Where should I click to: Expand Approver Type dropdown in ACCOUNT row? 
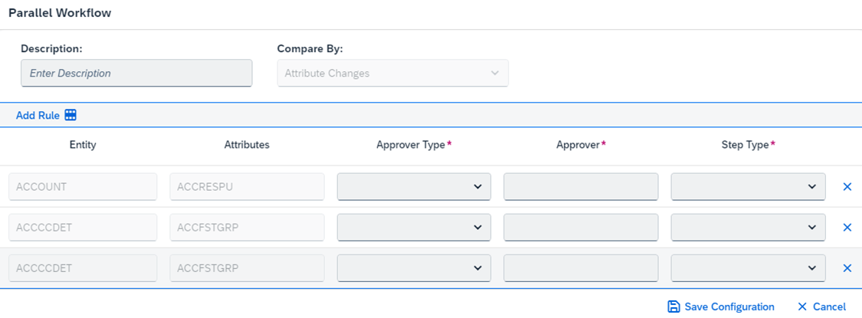[414, 187]
